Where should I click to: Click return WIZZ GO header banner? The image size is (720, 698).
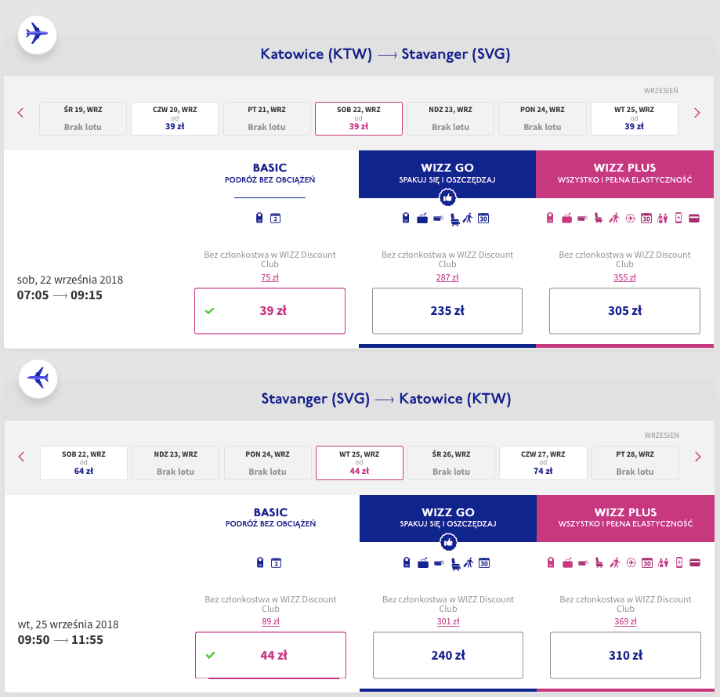pos(448,519)
